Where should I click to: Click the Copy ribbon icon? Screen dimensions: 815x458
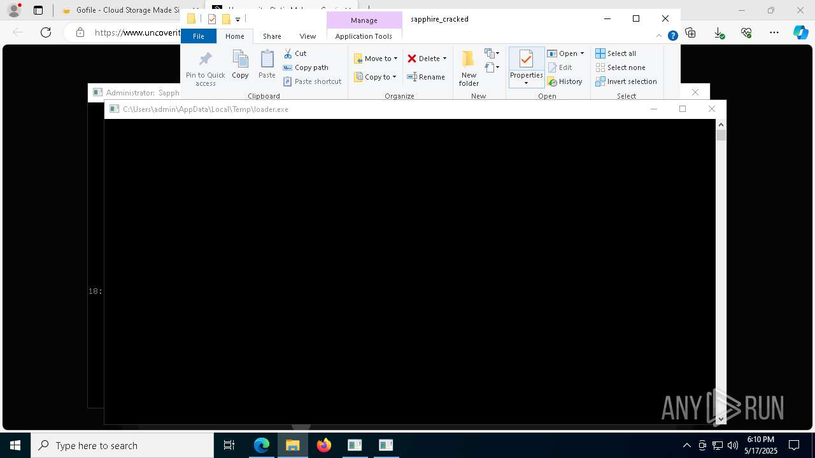click(240, 59)
